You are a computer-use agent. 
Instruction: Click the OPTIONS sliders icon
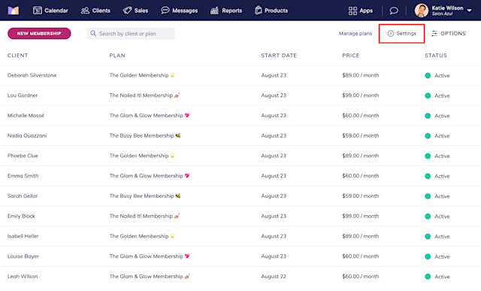pyautogui.click(x=434, y=33)
